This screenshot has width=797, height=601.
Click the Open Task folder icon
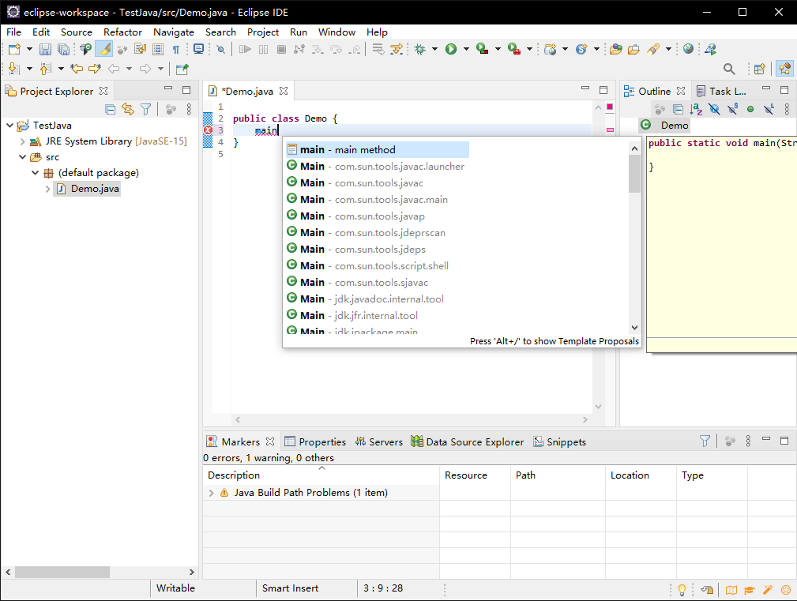click(633, 49)
